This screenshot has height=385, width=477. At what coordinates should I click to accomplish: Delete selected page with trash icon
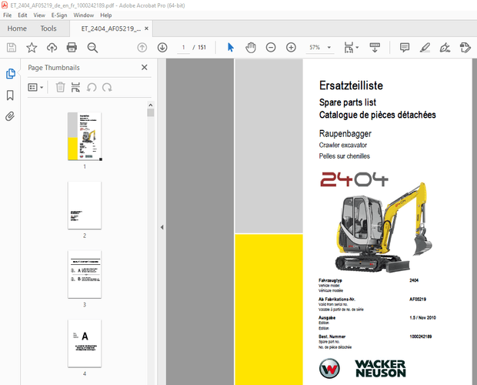(x=60, y=87)
